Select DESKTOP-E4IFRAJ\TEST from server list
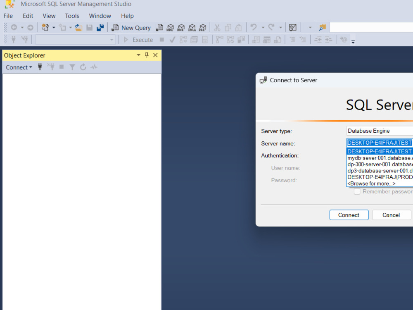This screenshot has height=310, width=413. (x=380, y=151)
